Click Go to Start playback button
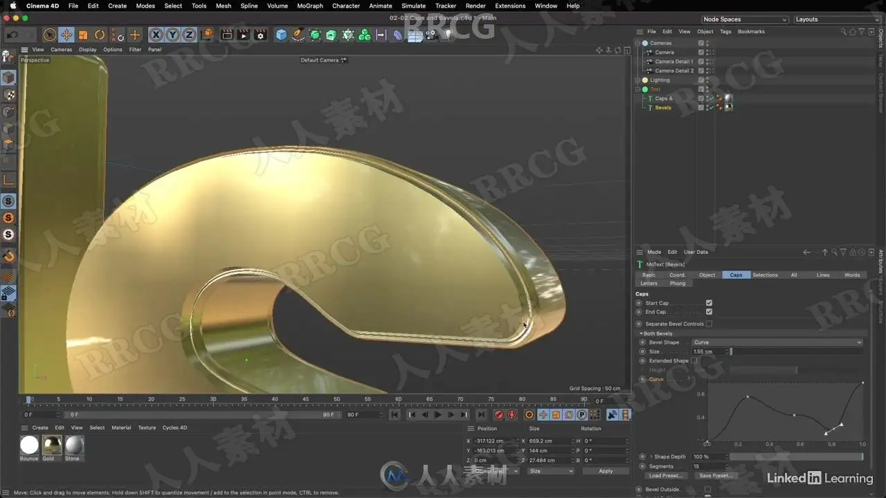886x498 pixels. (395, 415)
